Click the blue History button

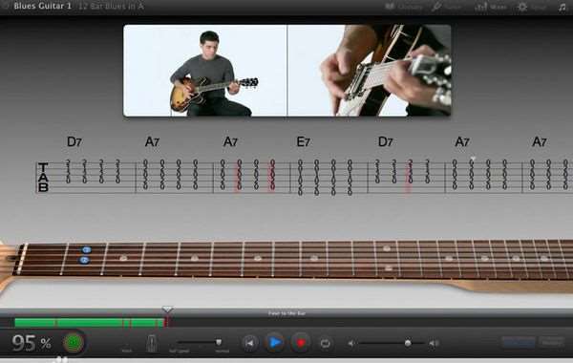(x=519, y=343)
